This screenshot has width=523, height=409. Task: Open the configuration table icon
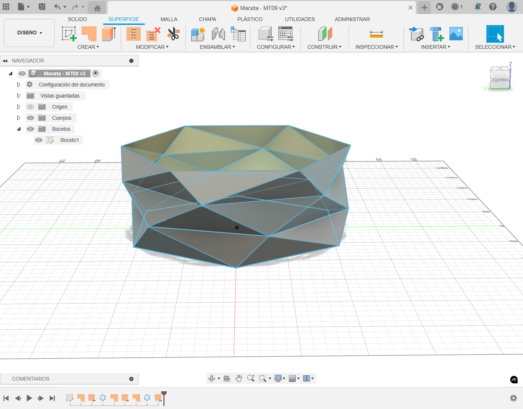tap(286, 34)
